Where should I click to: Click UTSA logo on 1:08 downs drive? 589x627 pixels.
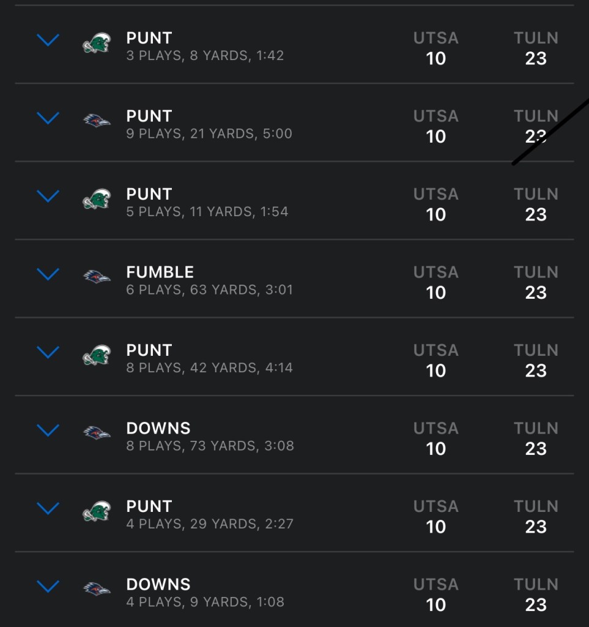coord(97,589)
